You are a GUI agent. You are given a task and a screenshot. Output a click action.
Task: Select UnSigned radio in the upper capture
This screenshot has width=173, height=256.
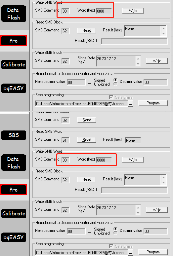(x=115, y=84)
